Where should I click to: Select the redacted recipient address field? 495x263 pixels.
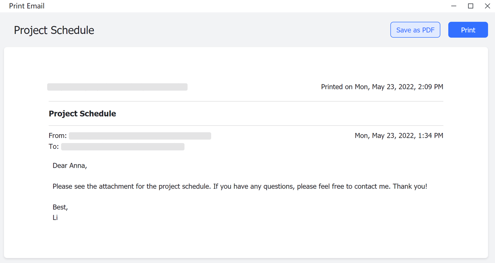pyautogui.click(x=123, y=147)
